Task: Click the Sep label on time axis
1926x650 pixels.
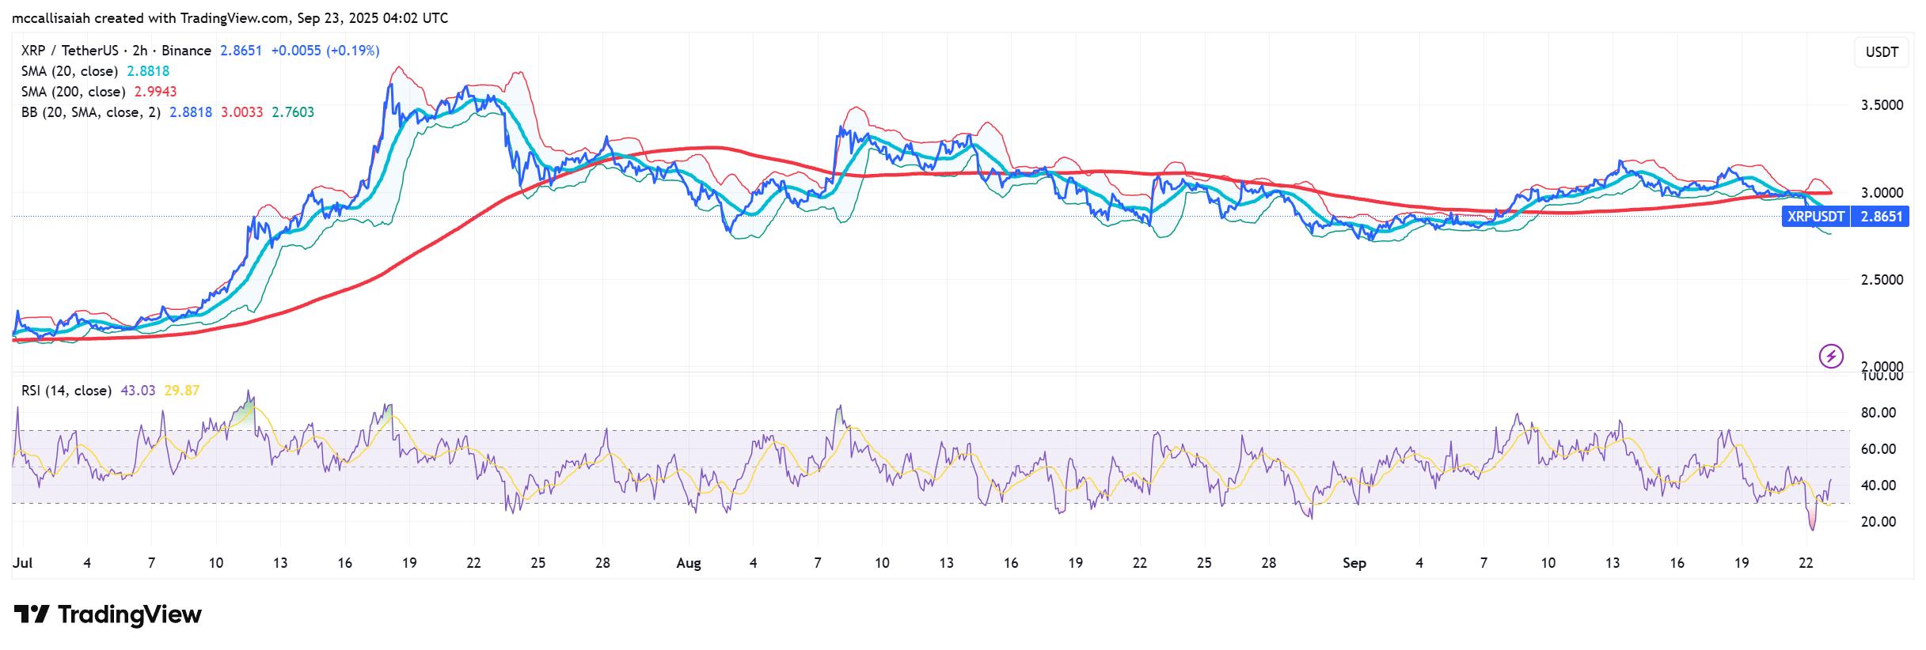Action: (1354, 563)
